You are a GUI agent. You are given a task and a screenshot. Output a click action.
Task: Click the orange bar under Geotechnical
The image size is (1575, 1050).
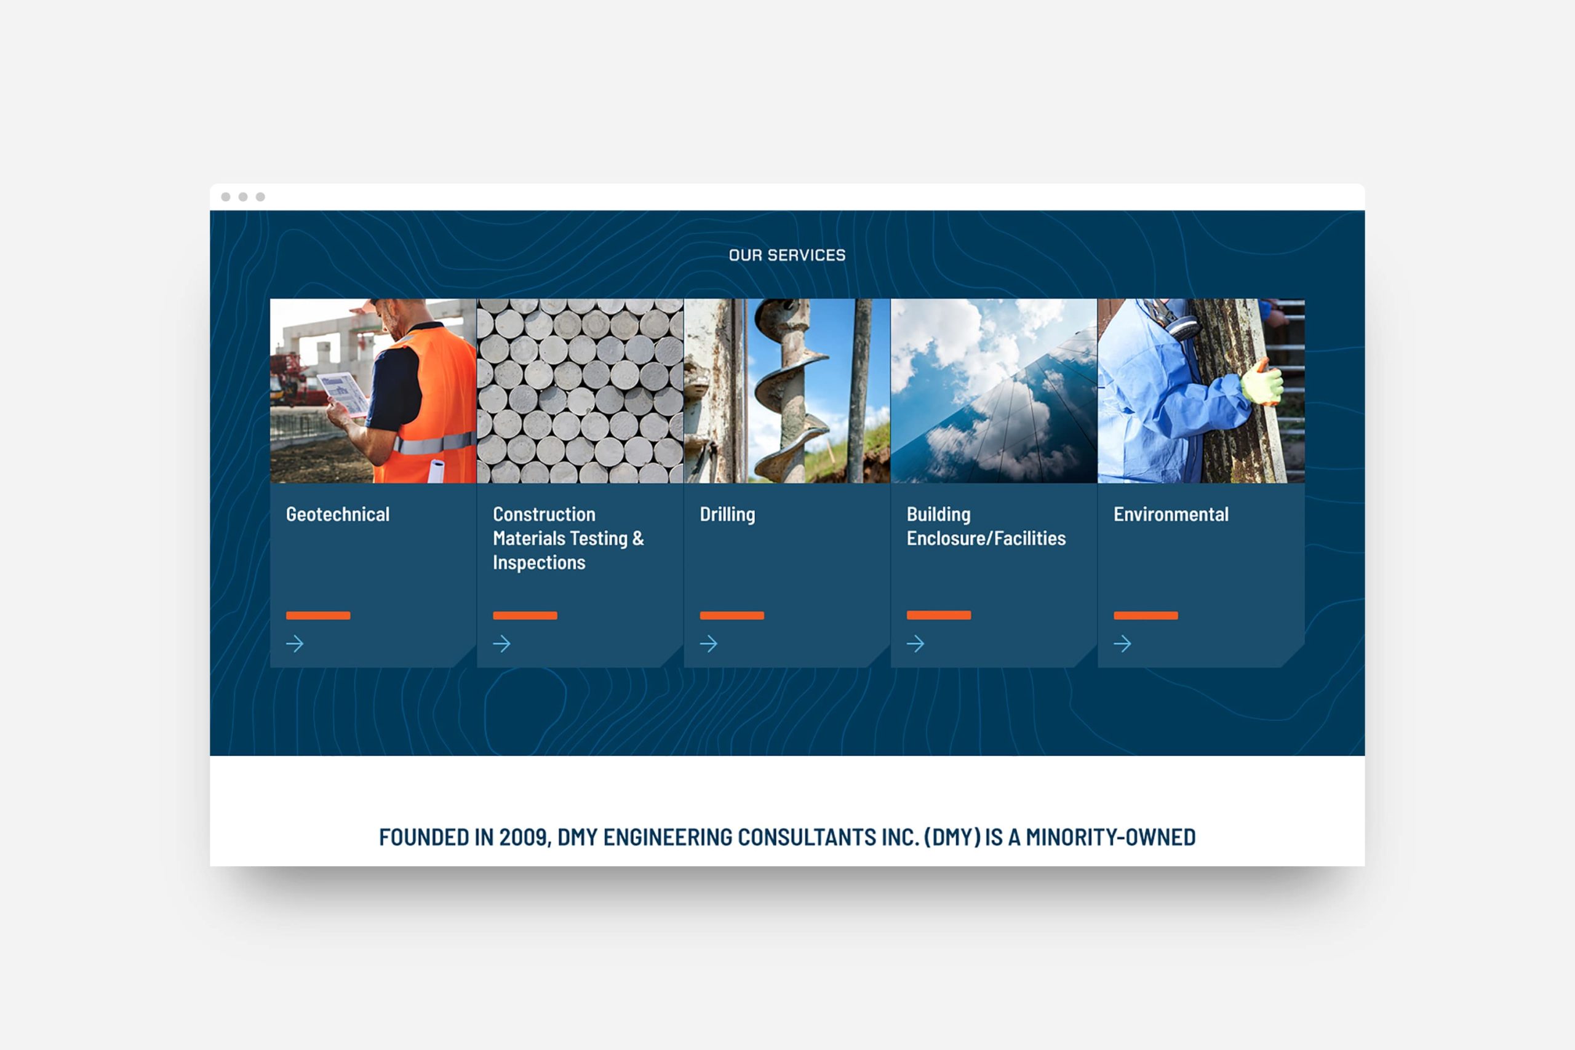click(x=318, y=615)
